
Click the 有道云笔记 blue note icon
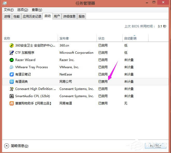pos(12,74)
